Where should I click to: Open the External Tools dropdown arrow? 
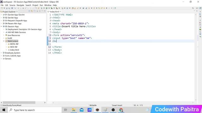(x=59, y=8)
